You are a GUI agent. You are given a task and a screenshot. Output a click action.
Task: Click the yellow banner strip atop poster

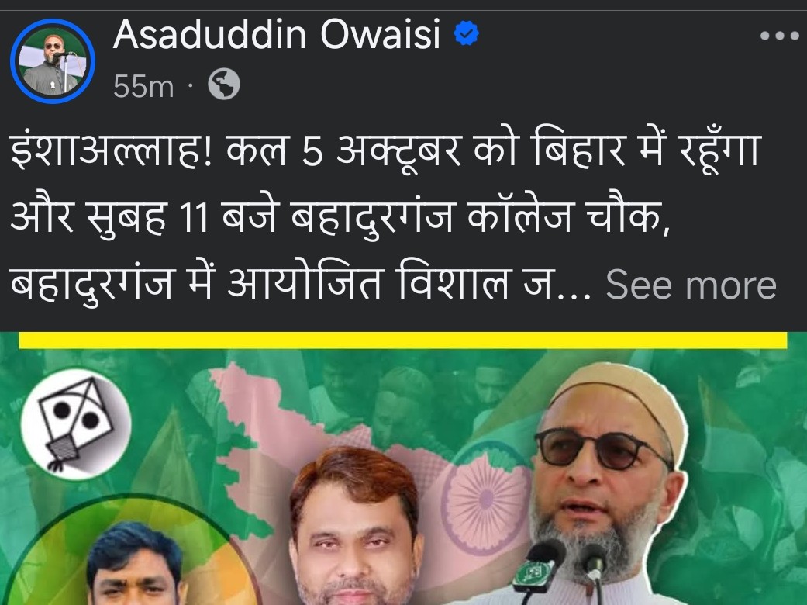[x=403, y=340]
